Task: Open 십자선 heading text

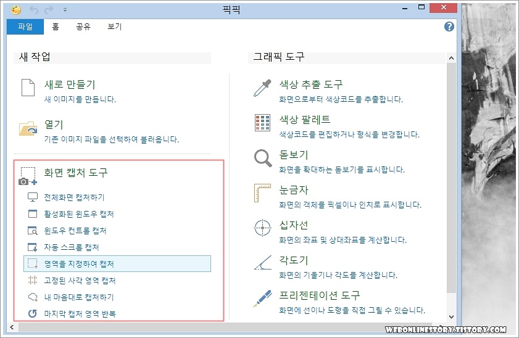Action: point(294,225)
